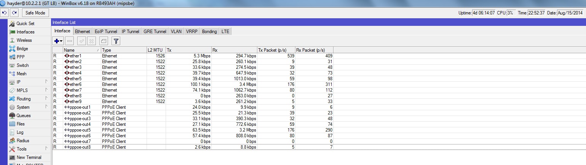
Task: Expand the System submenu
Action: [30, 107]
